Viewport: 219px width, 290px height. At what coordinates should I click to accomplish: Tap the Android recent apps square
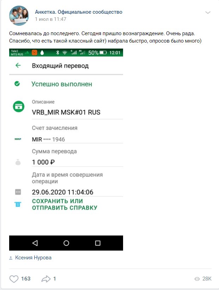point(98,243)
